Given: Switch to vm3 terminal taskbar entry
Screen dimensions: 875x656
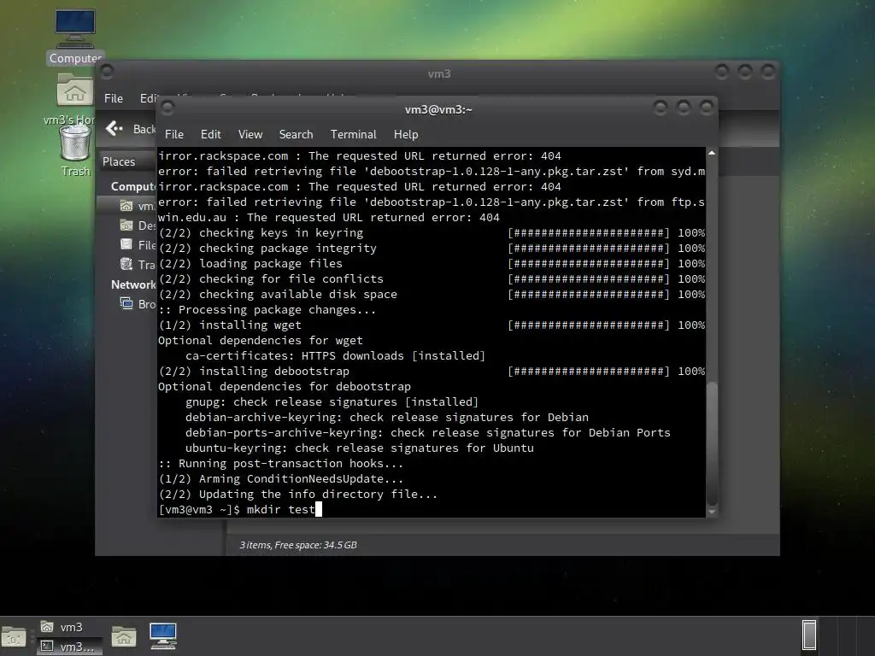Looking at the screenshot, I should pos(69,647).
